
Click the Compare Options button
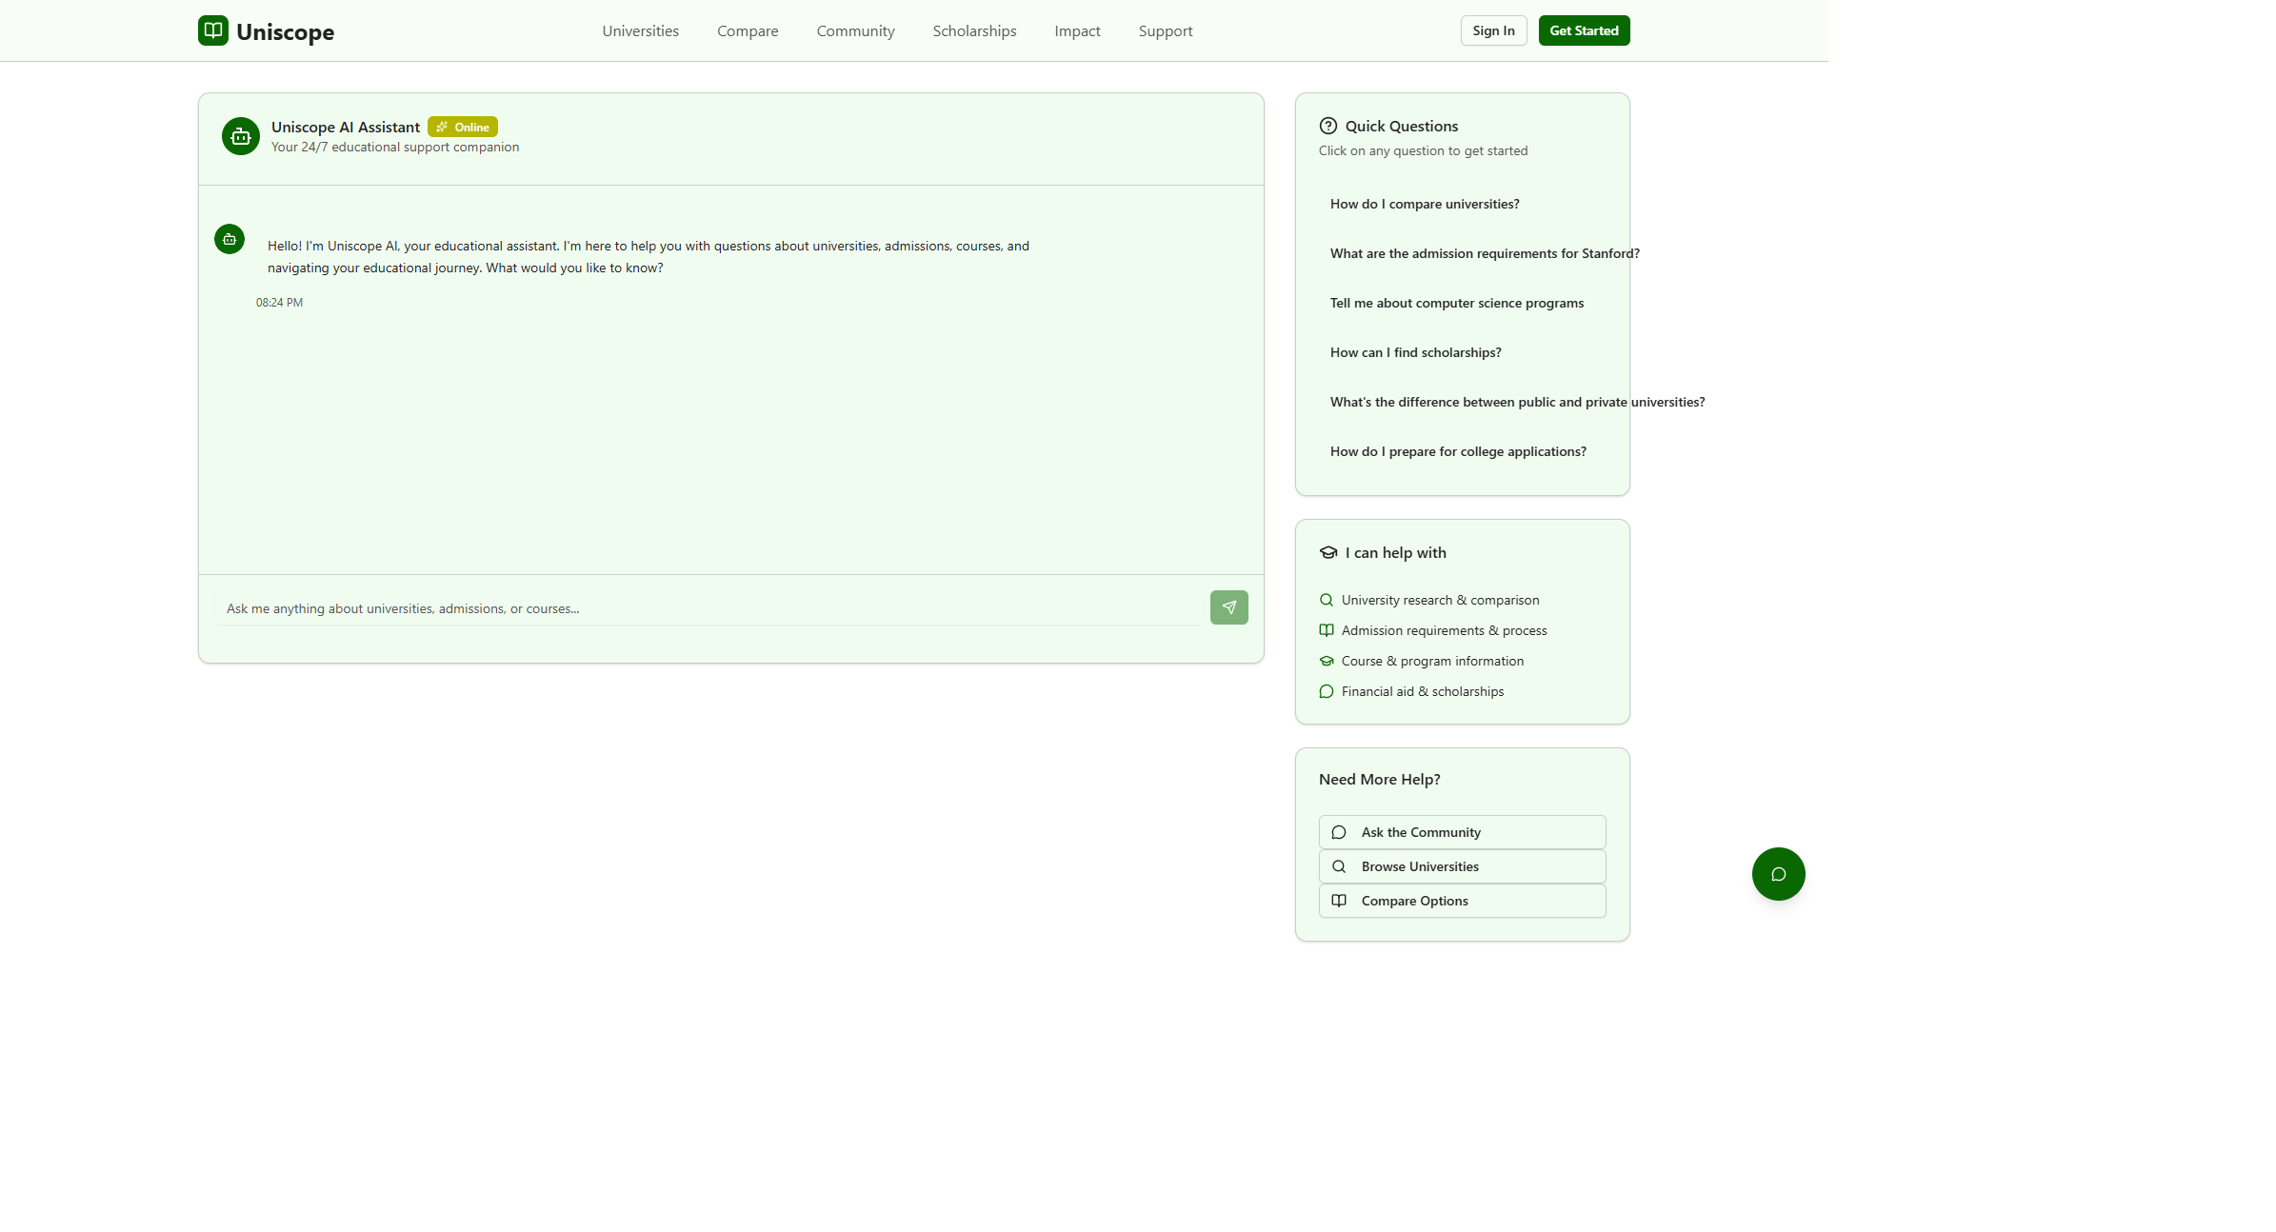point(1462,901)
